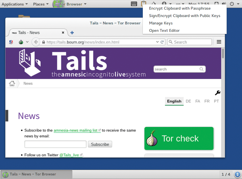The image size is (242, 179).
Task: Switch page language to PT
Action: coord(216,101)
